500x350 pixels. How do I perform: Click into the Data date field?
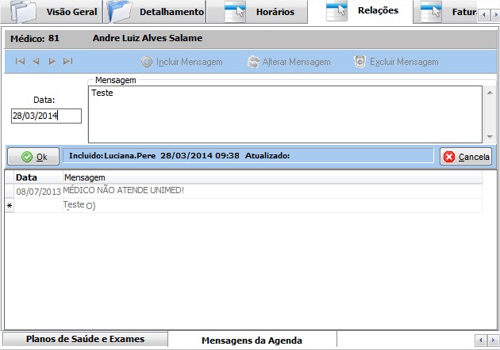(x=46, y=116)
